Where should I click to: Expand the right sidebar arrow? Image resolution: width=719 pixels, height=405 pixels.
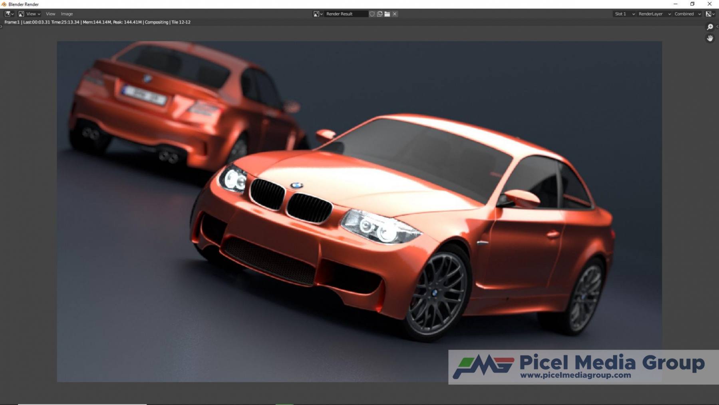coord(717,27)
